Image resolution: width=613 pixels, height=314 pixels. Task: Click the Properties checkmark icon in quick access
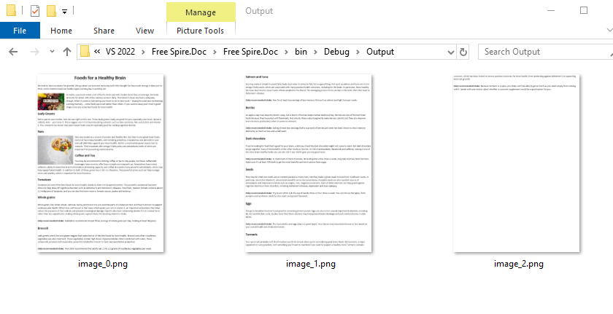coord(35,11)
